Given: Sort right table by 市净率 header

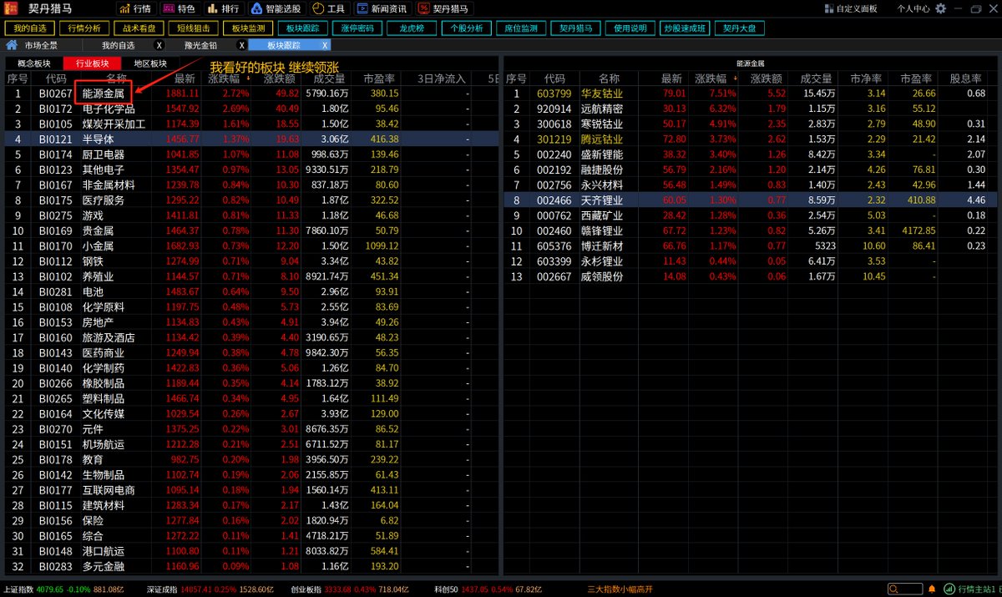Looking at the screenshot, I should pyautogui.click(x=866, y=78).
